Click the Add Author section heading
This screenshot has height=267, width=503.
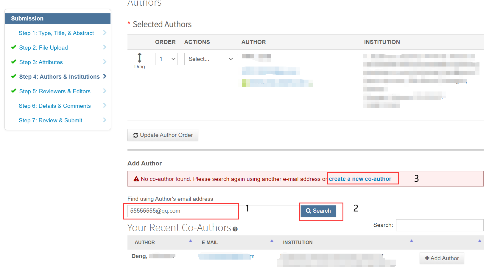pos(144,163)
